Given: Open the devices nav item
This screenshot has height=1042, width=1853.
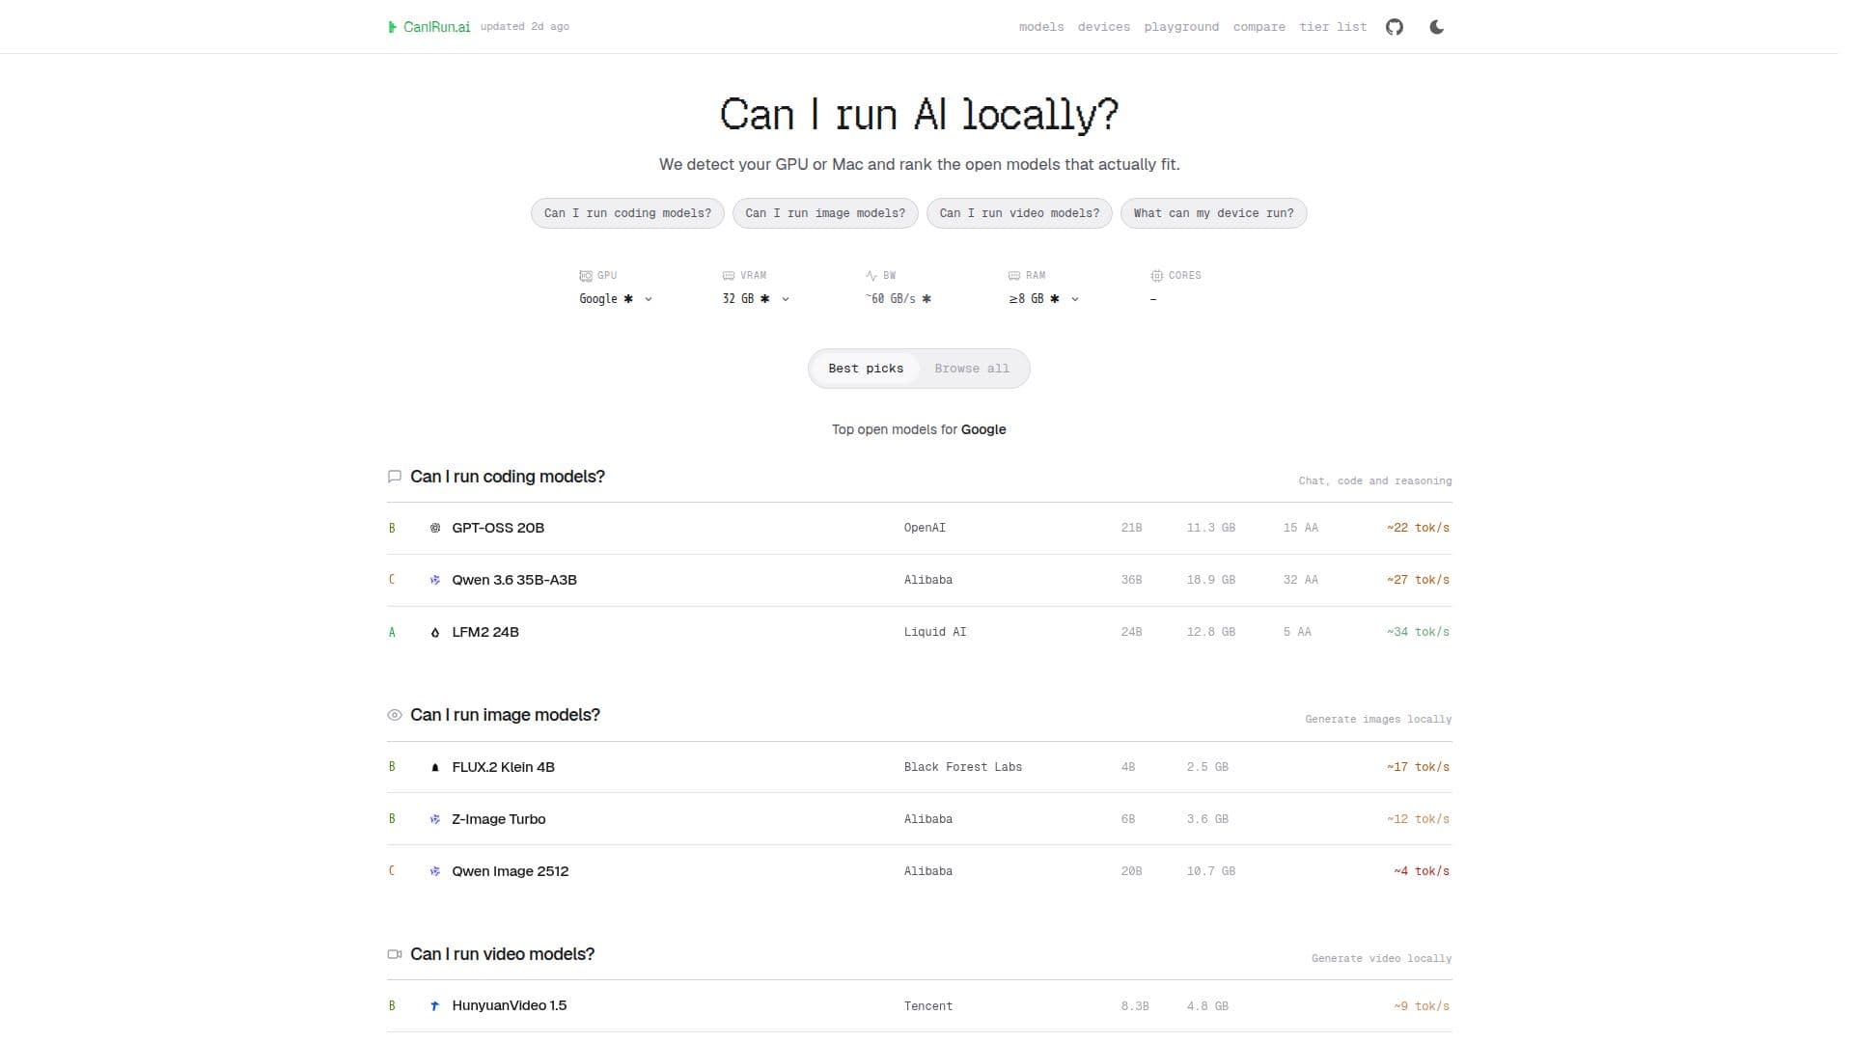Looking at the screenshot, I should [x=1104, y=27].
